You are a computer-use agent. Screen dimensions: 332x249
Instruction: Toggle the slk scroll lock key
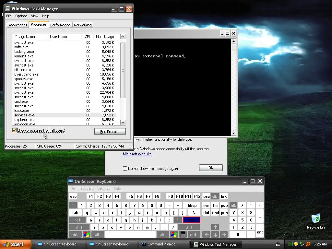coord(215,196)
